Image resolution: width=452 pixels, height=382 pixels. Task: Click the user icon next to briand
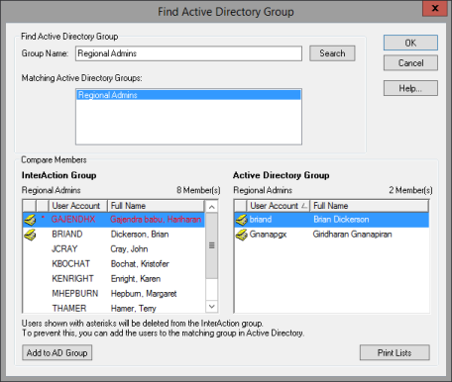point(241,220)
